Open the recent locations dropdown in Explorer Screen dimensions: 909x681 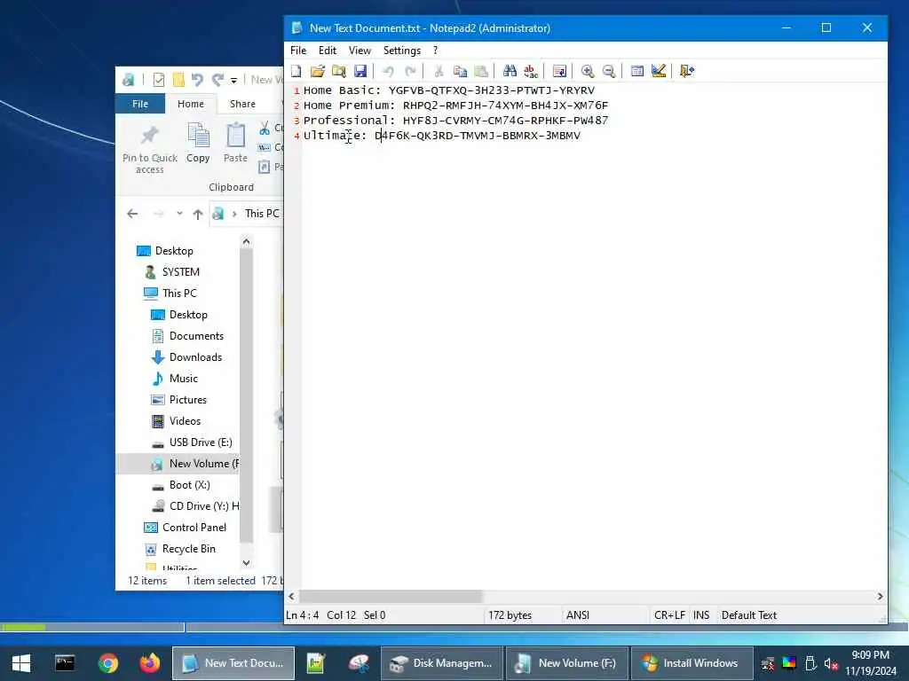click(x=179, y=214)
